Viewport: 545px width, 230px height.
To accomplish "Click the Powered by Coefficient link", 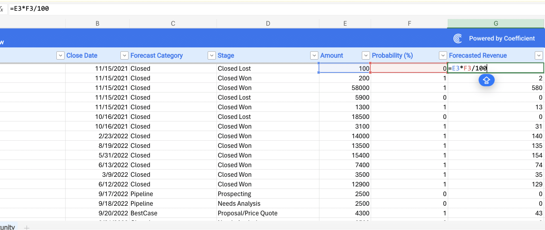I will tap(502, 38).
